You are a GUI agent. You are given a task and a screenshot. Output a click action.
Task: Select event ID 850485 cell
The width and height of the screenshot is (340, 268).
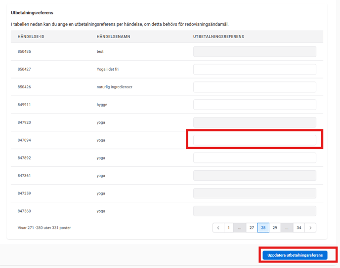click(24, 51)
